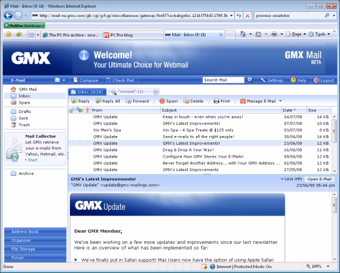Click the priority exclamation column icon
The width and height of the screenshot is (340, 273).
coord(87,110)
